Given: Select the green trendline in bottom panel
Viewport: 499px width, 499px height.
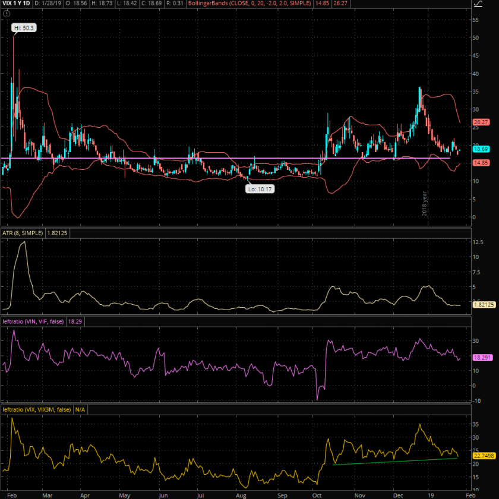Looking at the screenshot, I should 392,462.
